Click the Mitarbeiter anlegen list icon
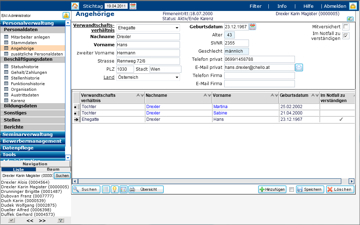 (x=6, y=37)
